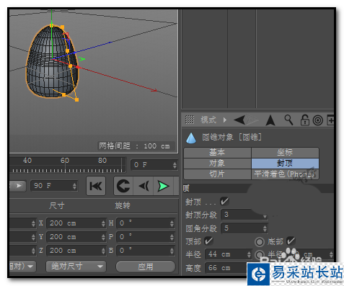Image resolution: width=344 pixels, height=286 pixels.
Task: Uncheck the 顶部 checkbox
Action: [x=208, y=241]
